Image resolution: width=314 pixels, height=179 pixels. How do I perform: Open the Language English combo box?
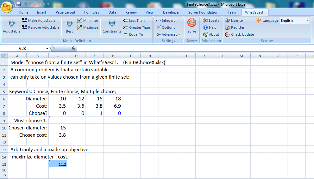click(x=295, y=21)
